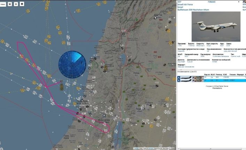Viewport: 246px width, 150px height.
Task: Toggle fullscreen map with the arrows icon
Action: click(x=9, y=4)
